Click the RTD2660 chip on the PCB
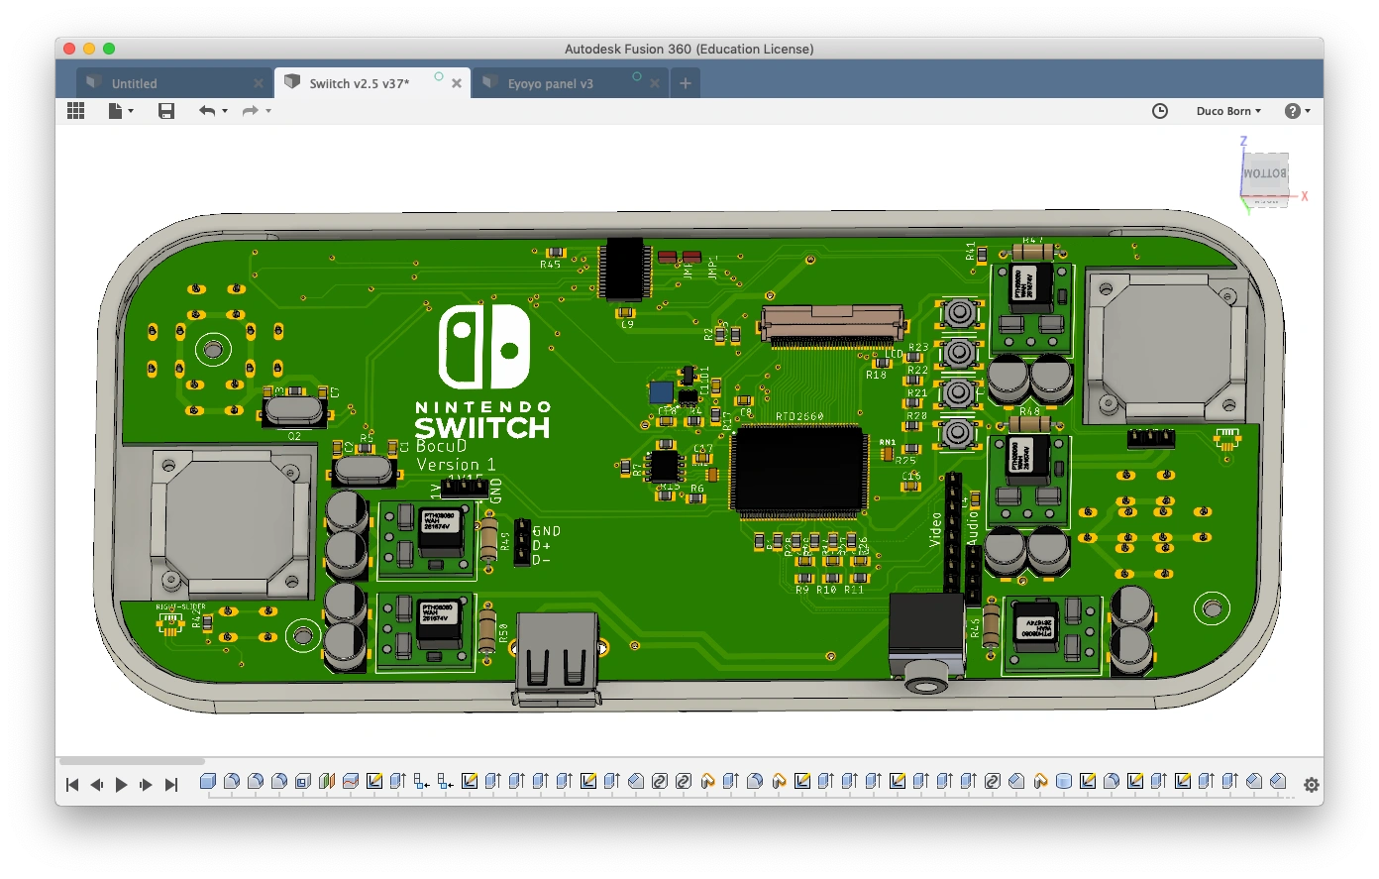The height and width of the screenshot is (879, 1379). [798, 472]
